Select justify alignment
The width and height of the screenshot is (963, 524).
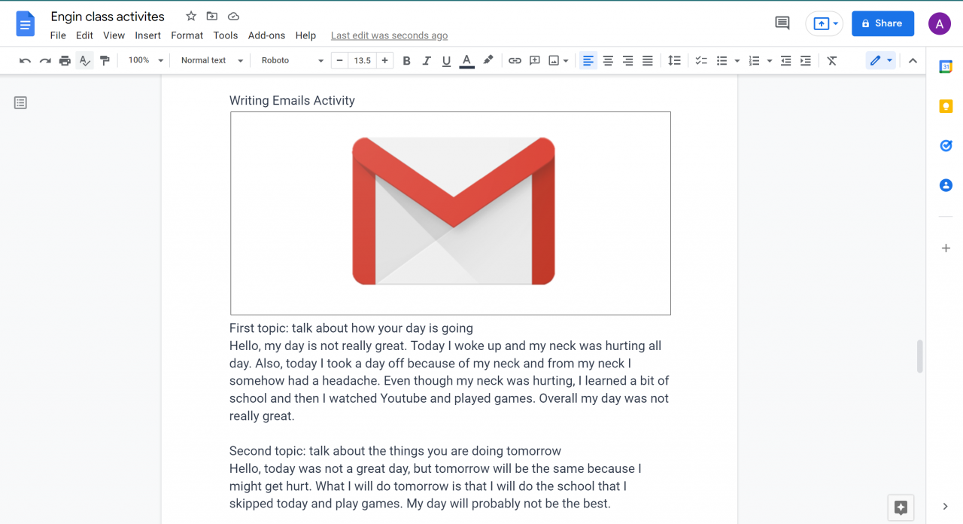[x=647, y=60]
